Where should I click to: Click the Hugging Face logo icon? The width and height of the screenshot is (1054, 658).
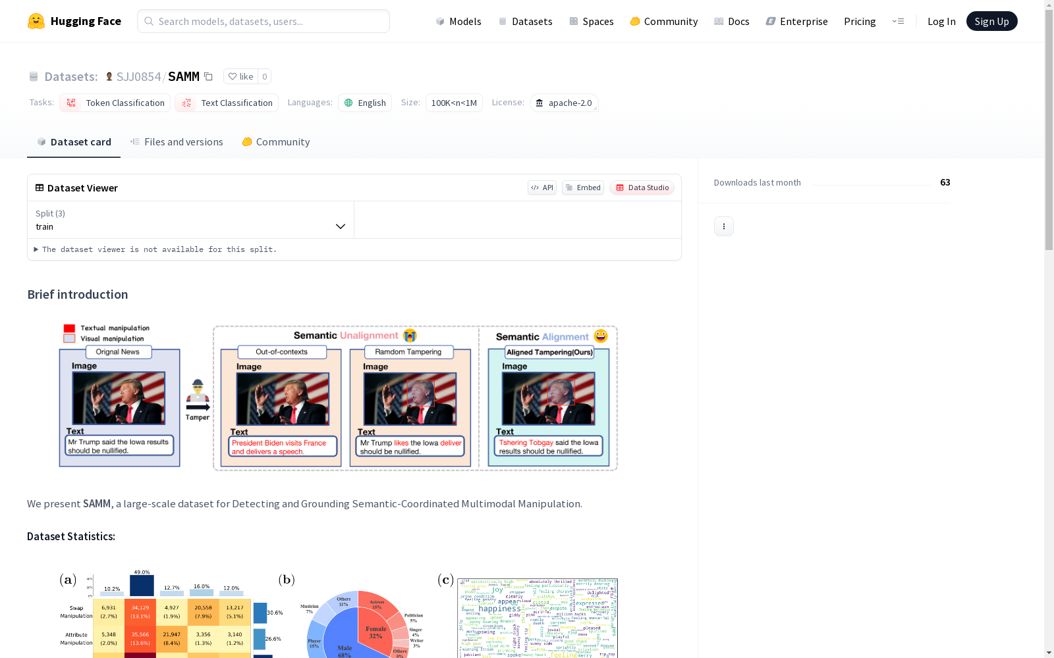click(36, 21)
